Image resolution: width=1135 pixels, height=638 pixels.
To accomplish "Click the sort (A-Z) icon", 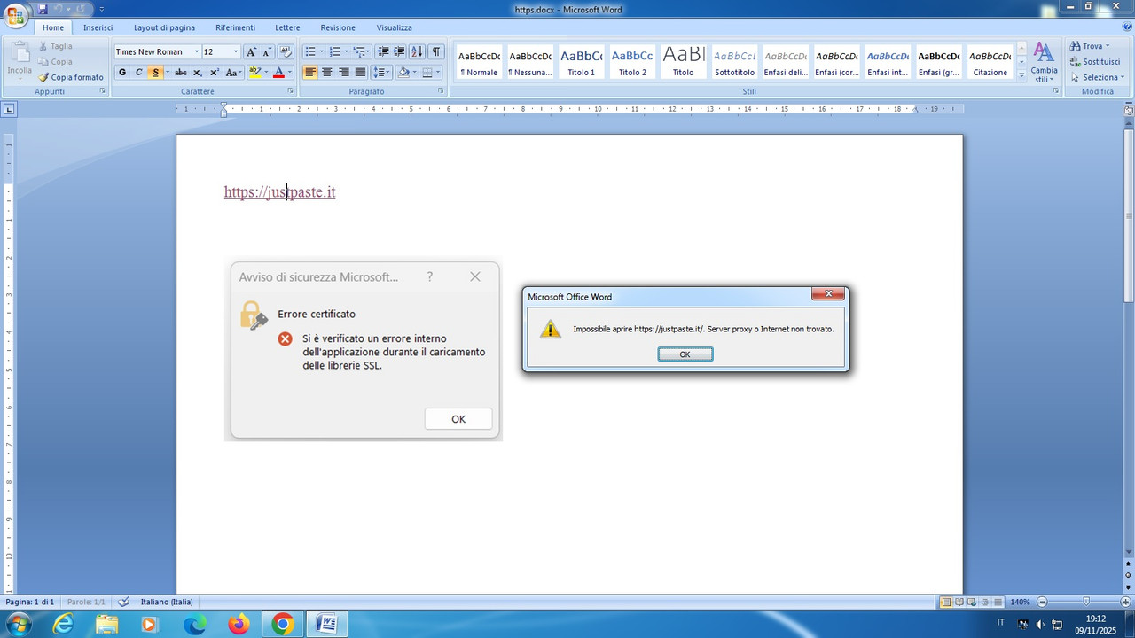I will click(x=417, y=52).
